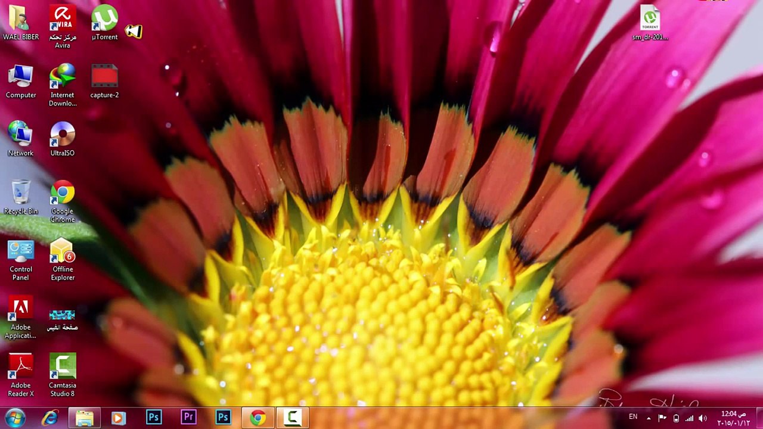
Task: Open the volume speaker tray icon
Action: (x=703, y=418)
